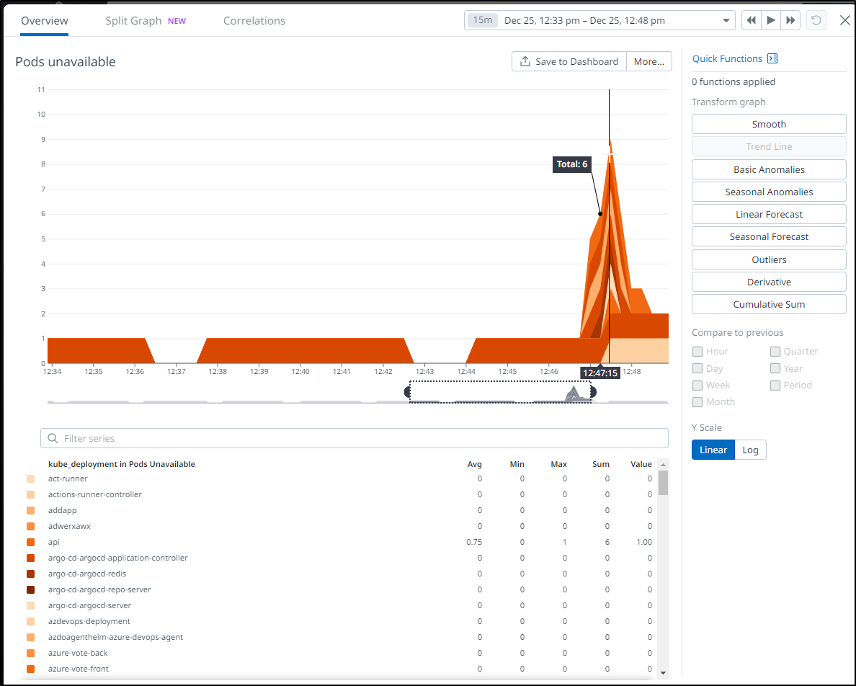
Task: Close the graph overlay panel
Action: [x=844, y=21]
